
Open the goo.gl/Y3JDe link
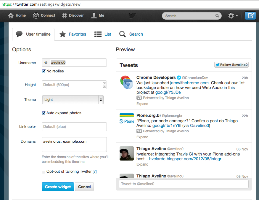point(168,92)
